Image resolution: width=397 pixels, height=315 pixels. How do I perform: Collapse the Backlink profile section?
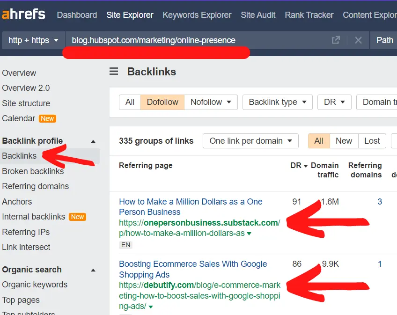pos(93,141)
